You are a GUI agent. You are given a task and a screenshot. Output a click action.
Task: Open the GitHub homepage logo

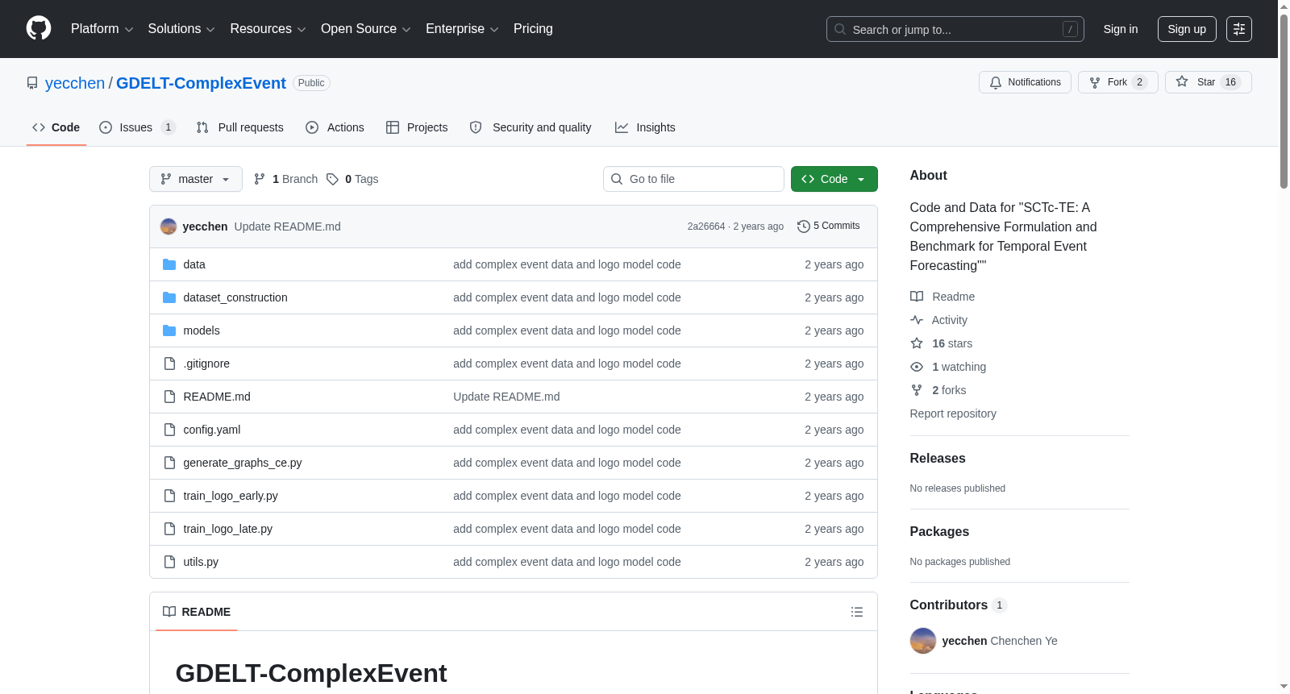[x=39, y=29]
